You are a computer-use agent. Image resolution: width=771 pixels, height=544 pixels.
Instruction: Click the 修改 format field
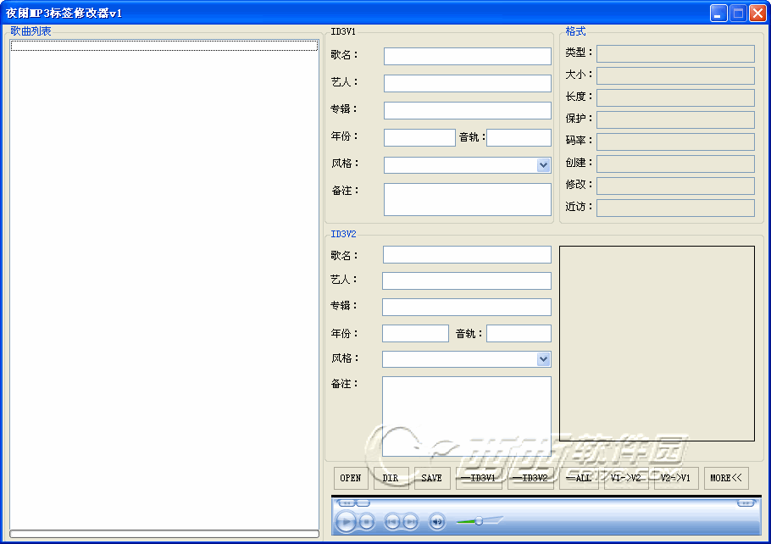point(675,186)
